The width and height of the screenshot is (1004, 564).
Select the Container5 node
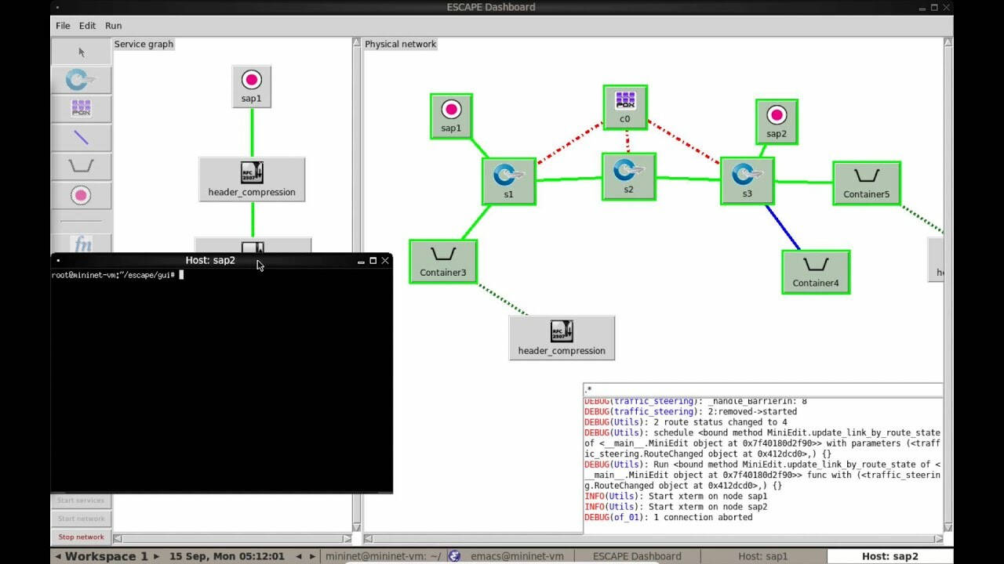pos(866,183)
